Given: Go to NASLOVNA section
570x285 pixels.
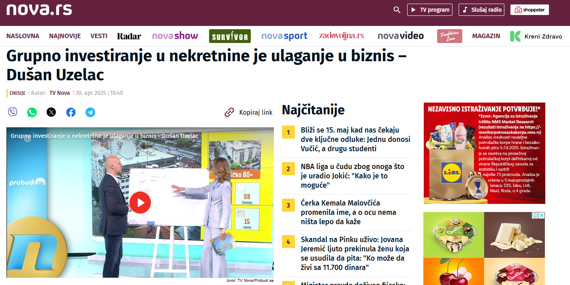Looking at the screenshot, I should (23, 36).
